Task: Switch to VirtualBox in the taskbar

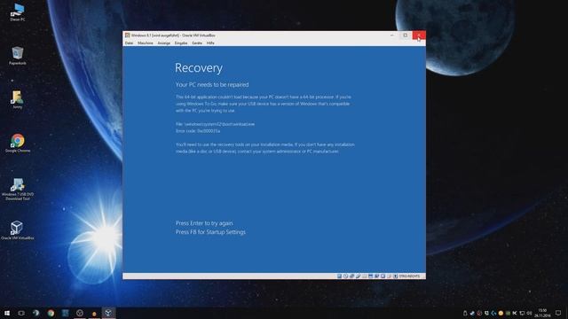Action: (x=108, y=313)
